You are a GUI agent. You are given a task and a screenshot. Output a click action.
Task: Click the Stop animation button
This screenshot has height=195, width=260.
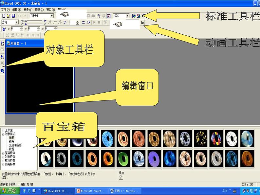tap(99, 22)
